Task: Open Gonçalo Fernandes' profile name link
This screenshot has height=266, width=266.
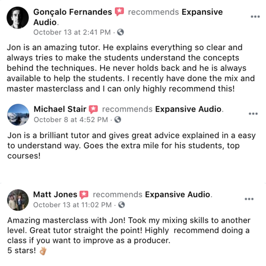Action: [x=72, y=12]
